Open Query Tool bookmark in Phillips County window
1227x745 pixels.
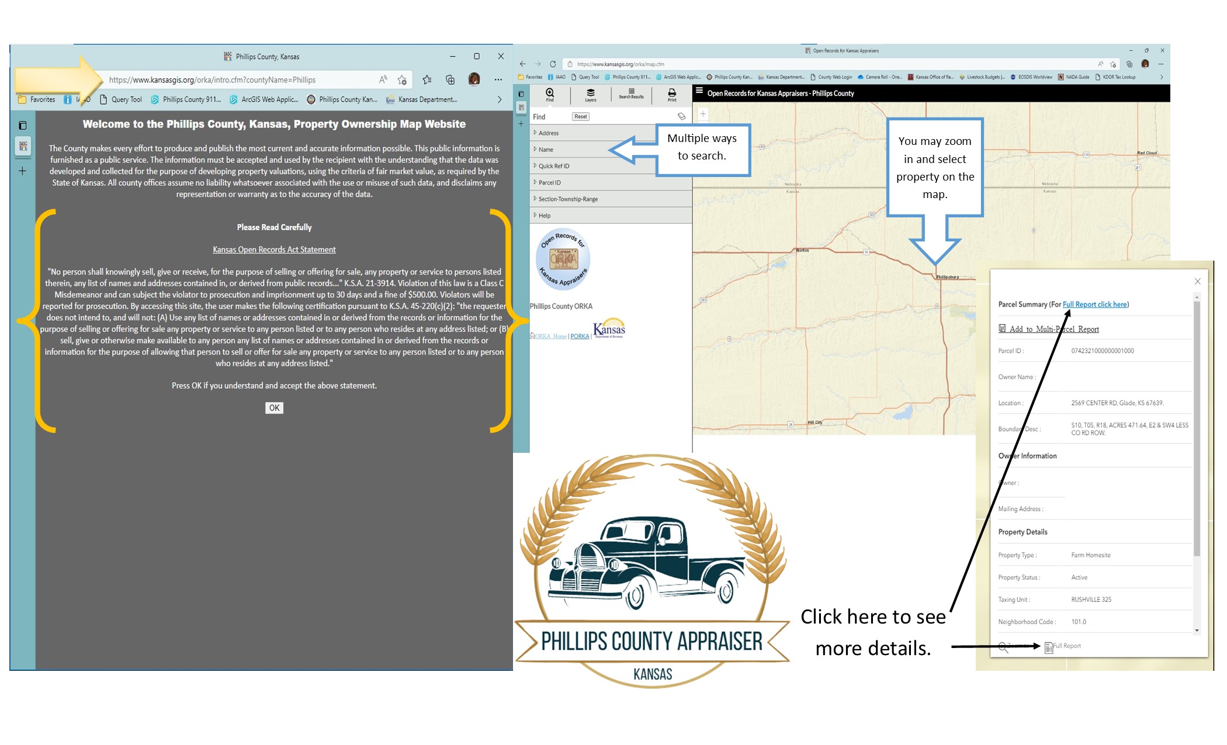tap(121, 99)
